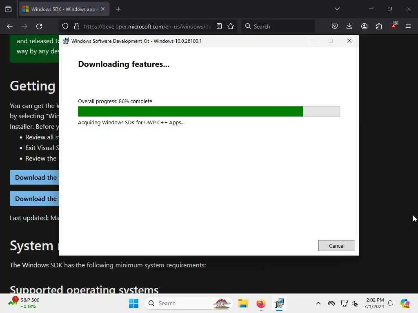Click the taskbar Search box
Screen dimensions: 418x313
point(188,303)
